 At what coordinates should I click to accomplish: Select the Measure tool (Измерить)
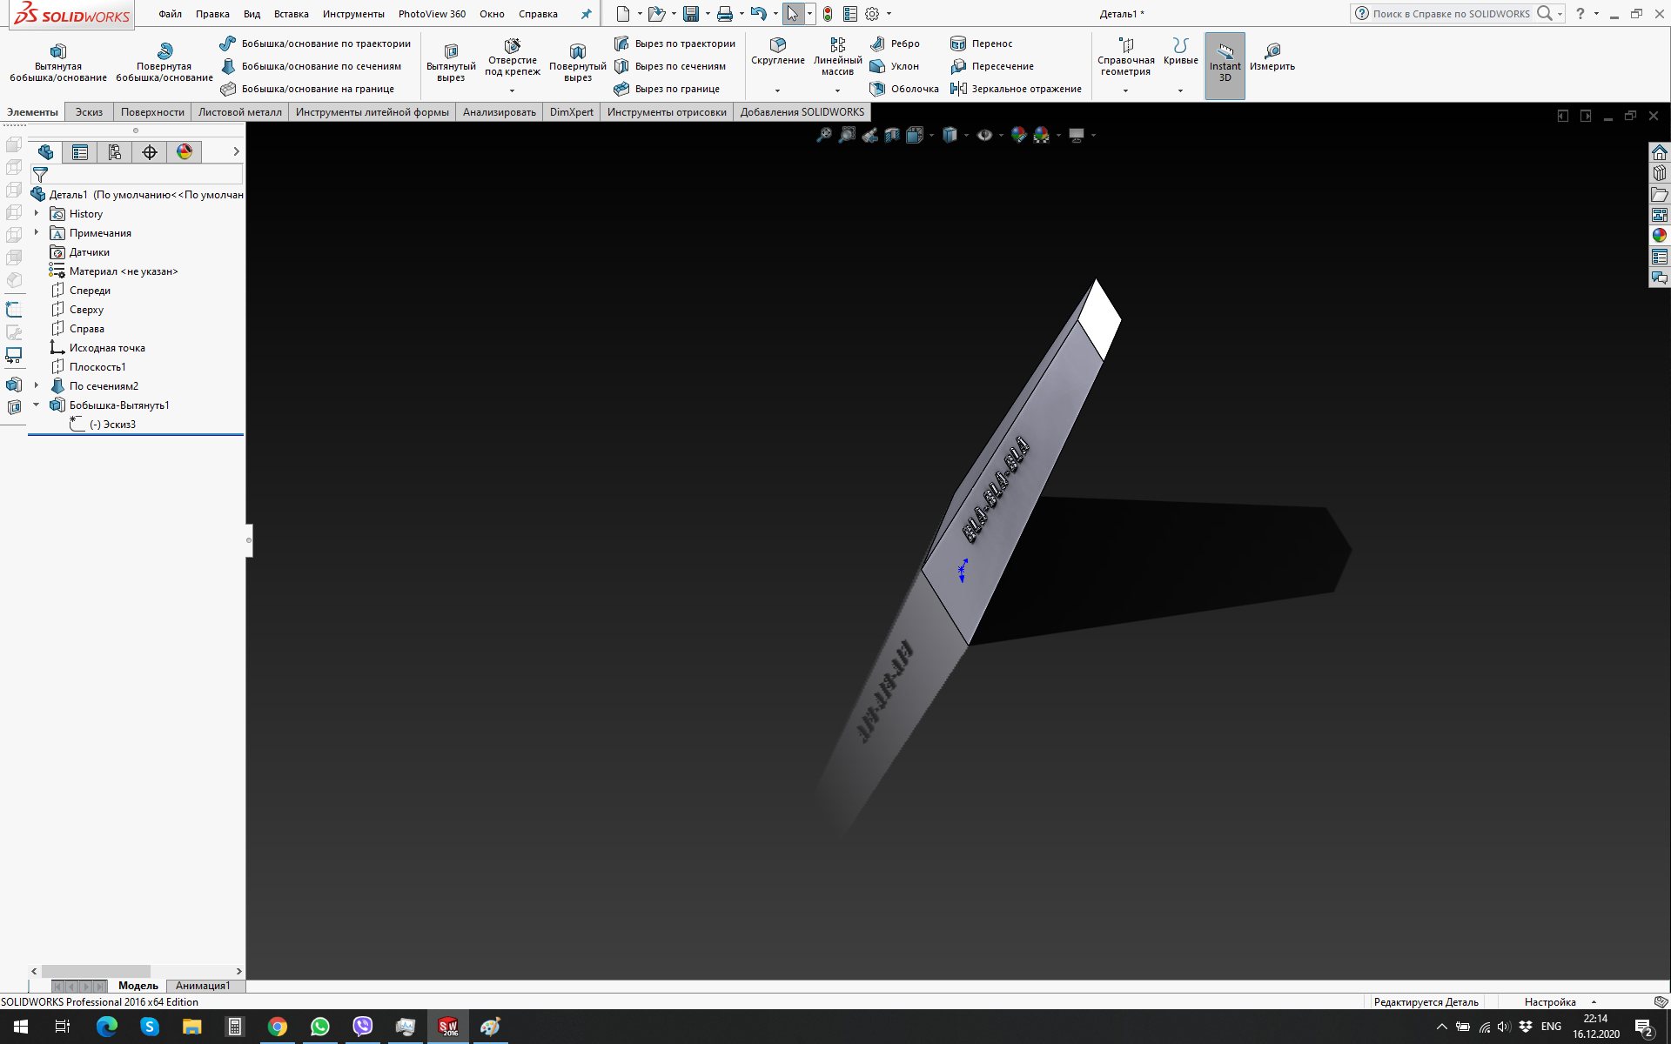[x=1272, y=51]
